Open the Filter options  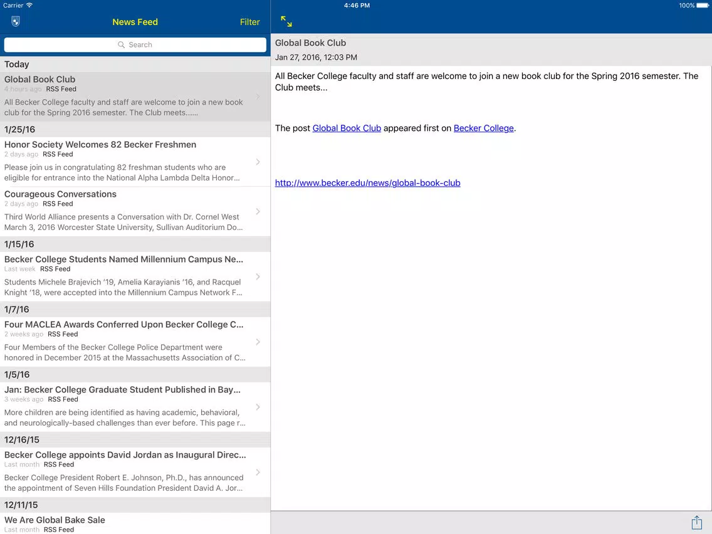[249, 22]
